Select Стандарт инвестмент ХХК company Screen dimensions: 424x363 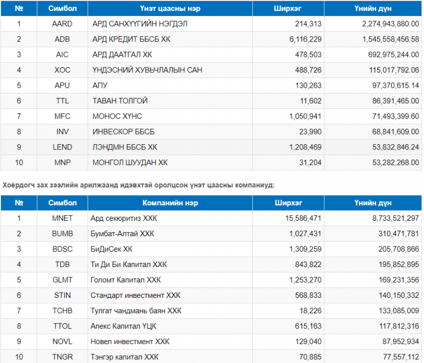(x=136, y=295)
